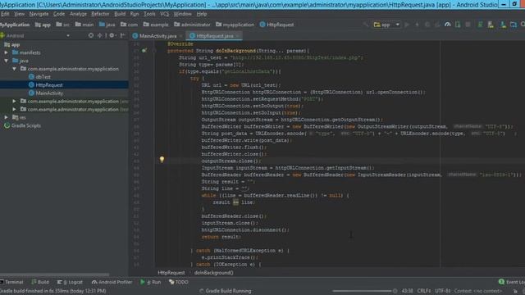Viewport: 525px width, 295px height.
Task: Open the Analyze menu
Action: pyautogui.click(x=78, y=14)
